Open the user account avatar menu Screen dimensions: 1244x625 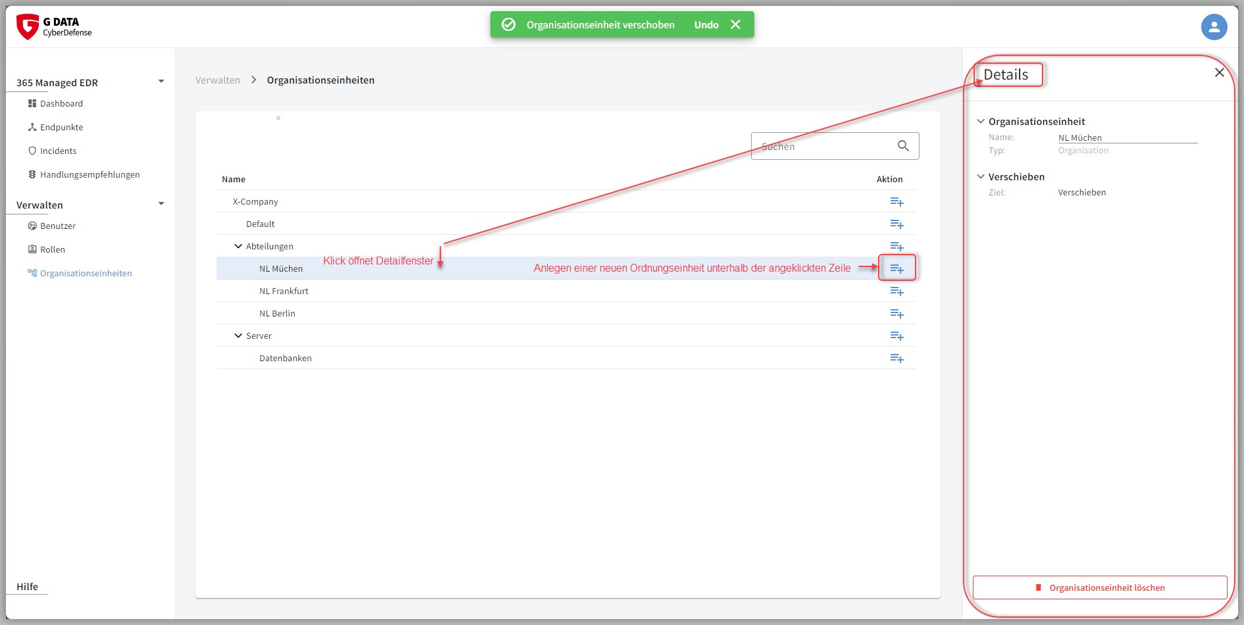point(1214,27)
